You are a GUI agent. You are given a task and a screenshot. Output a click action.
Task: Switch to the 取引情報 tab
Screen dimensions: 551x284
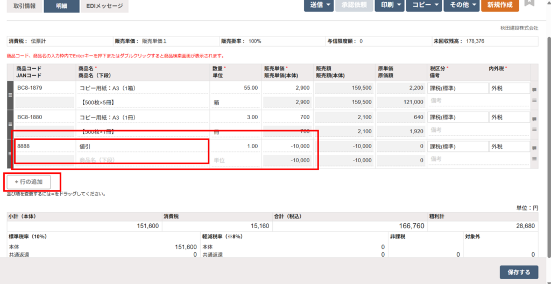24,6
